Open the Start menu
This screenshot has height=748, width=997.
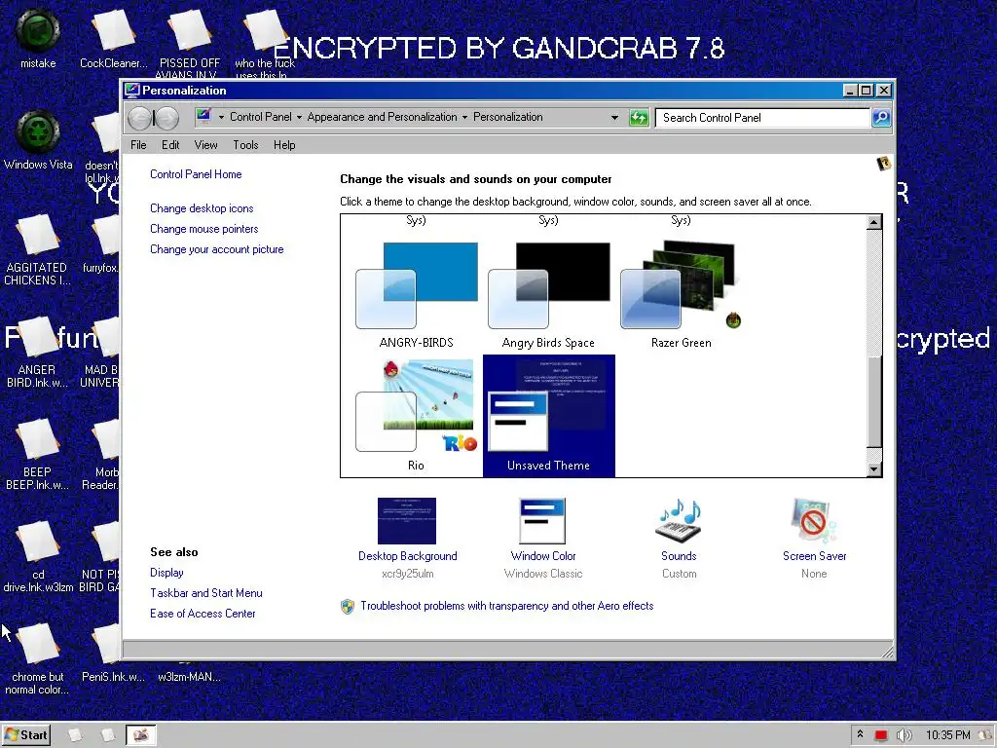[x=25, y=735]
